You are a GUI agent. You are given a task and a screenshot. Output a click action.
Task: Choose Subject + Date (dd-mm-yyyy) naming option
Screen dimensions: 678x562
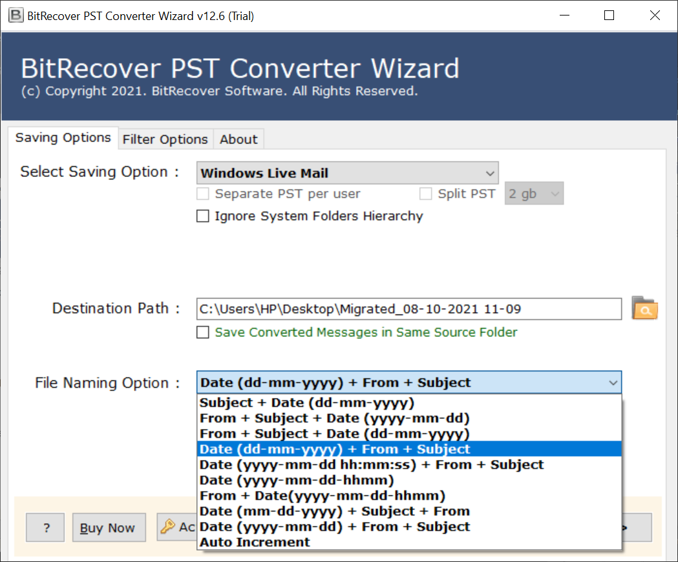pos(409,403)
